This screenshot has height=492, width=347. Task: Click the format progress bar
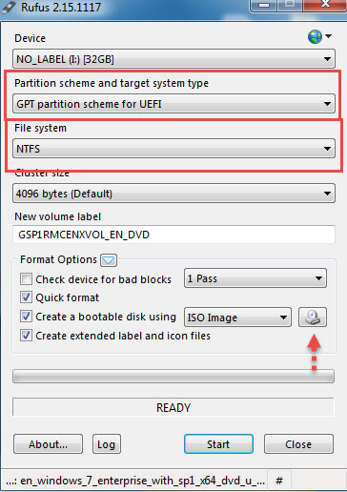[173, 377]
